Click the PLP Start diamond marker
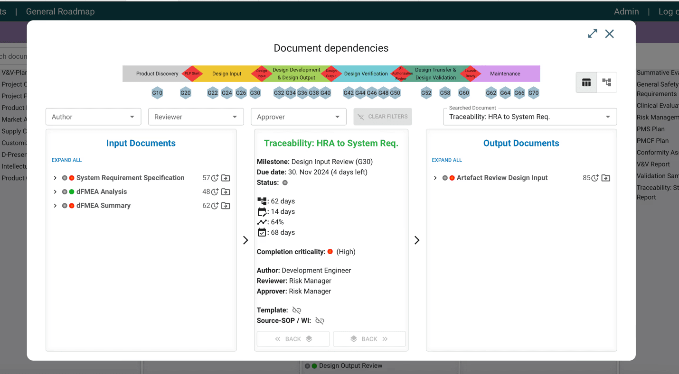 coord(192,73)
